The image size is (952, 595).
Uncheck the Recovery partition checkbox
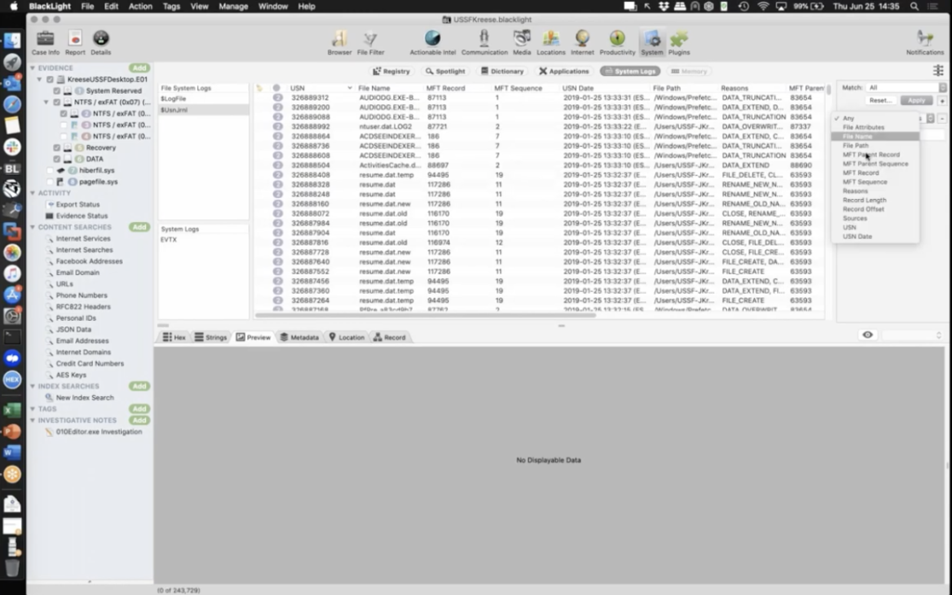point(57,148)
